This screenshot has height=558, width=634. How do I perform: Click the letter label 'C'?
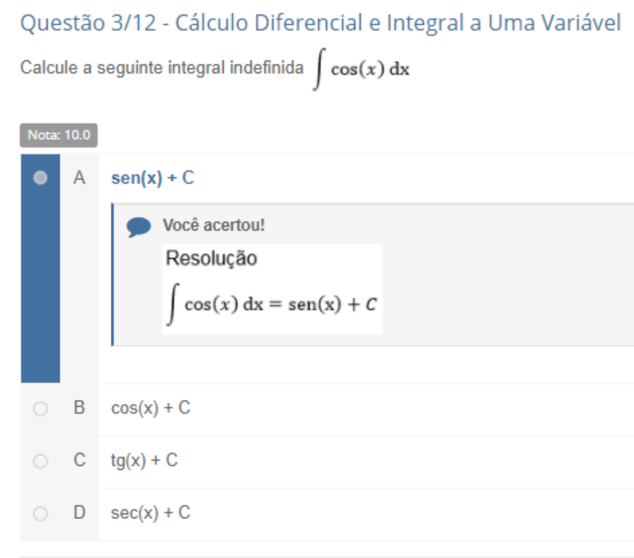click(x=79, y=460)
